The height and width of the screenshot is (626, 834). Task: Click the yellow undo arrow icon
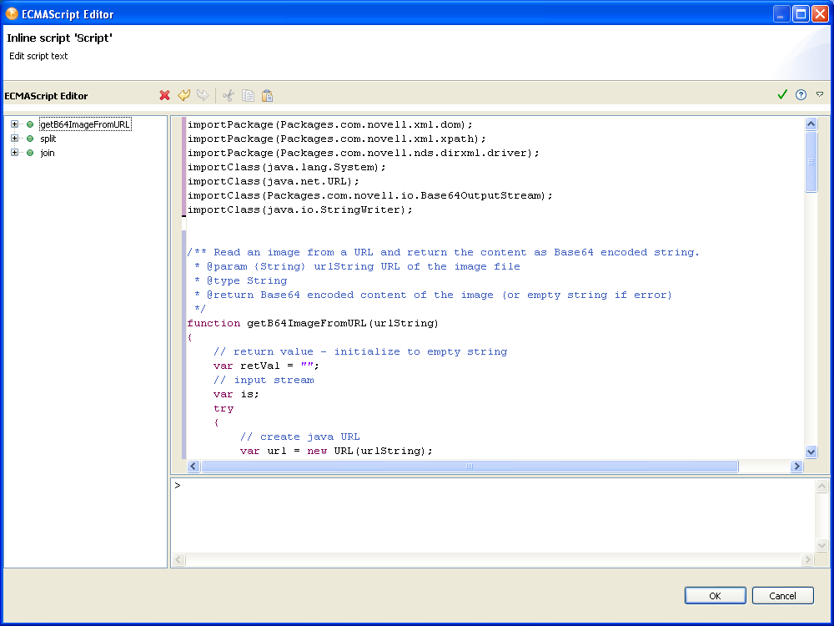pyautogui.click(x=184, y=95)
